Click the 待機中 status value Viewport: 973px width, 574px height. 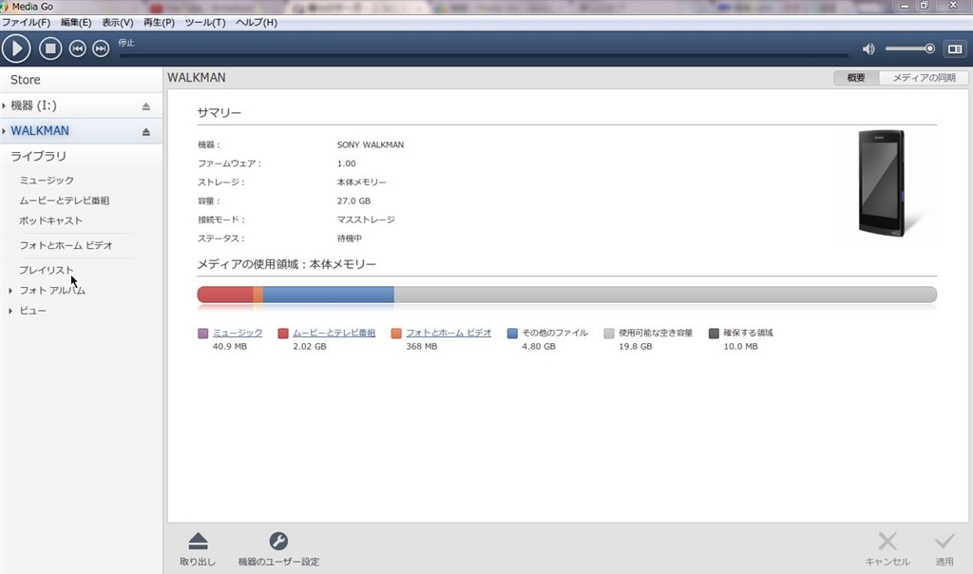[350, 239]
